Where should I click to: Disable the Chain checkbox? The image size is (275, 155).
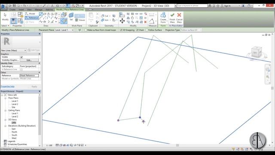pyautogui.click(x=137, y=30)
